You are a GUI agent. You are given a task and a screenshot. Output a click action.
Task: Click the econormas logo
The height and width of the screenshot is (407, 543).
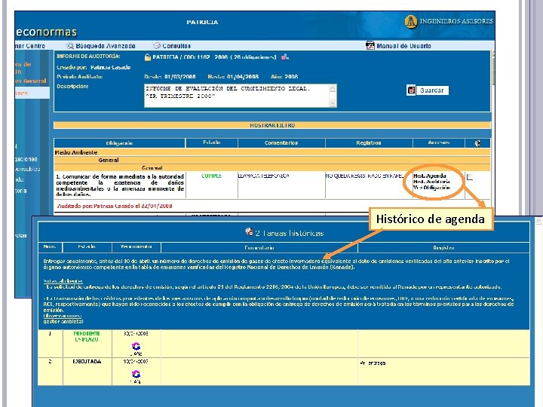tap(46, 32)
